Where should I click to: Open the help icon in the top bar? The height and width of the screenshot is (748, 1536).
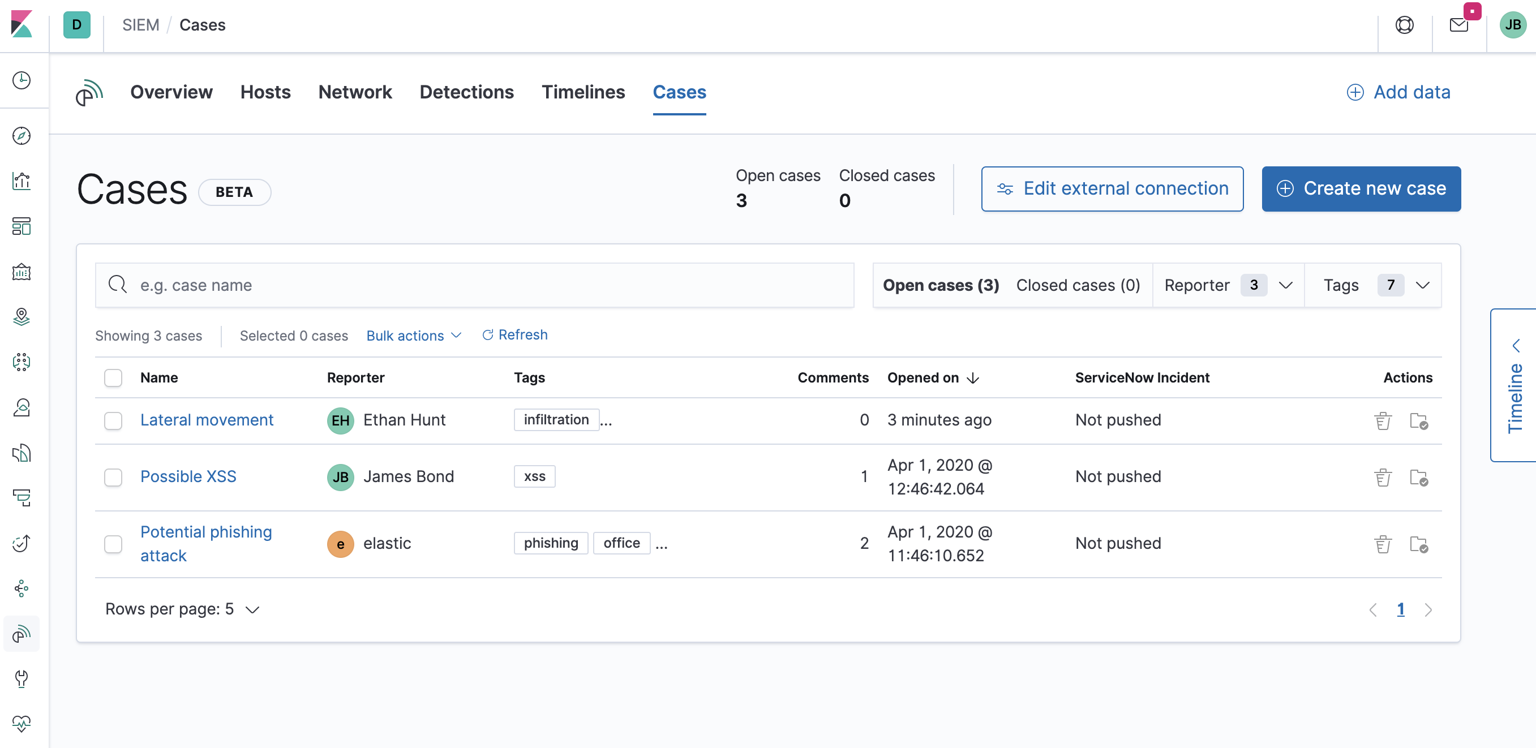pos(1405,24)
